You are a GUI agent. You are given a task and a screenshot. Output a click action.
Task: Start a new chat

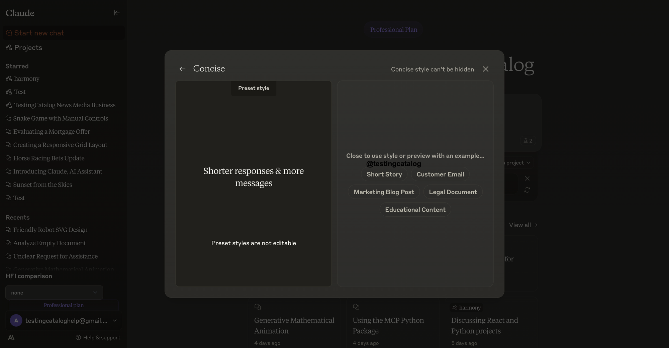pyautogui.click(x=64, y=33)
